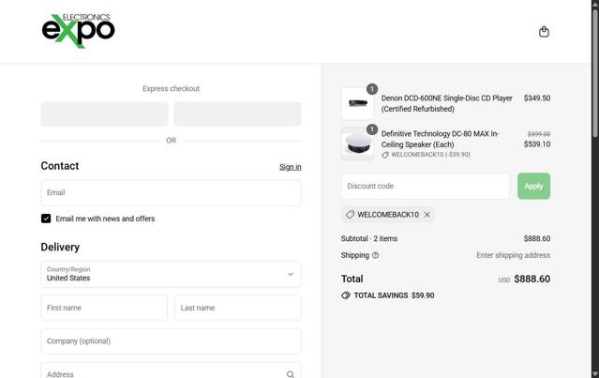Click the Express checkout label

click(x=171, y=89)
